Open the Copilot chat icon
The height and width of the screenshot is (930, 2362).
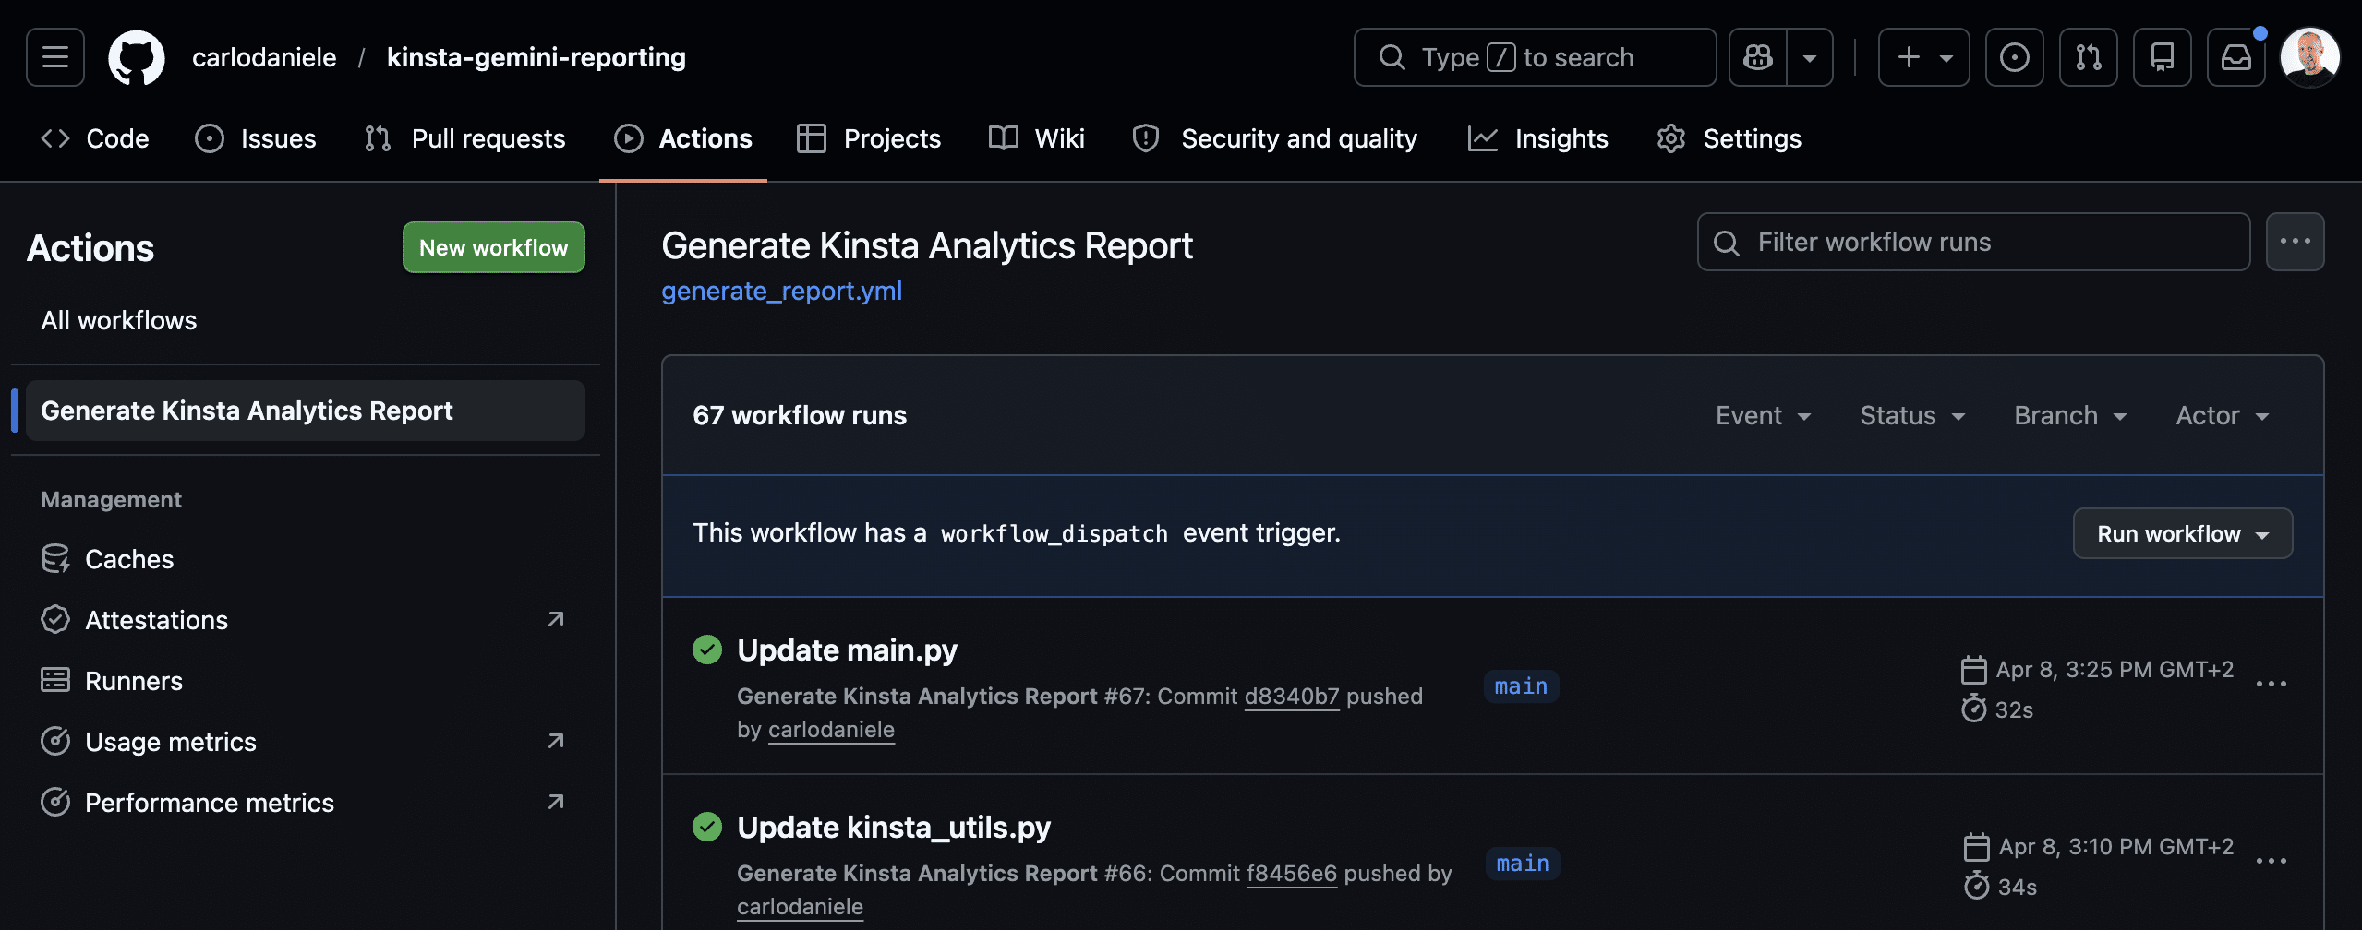click(1757, 57)
